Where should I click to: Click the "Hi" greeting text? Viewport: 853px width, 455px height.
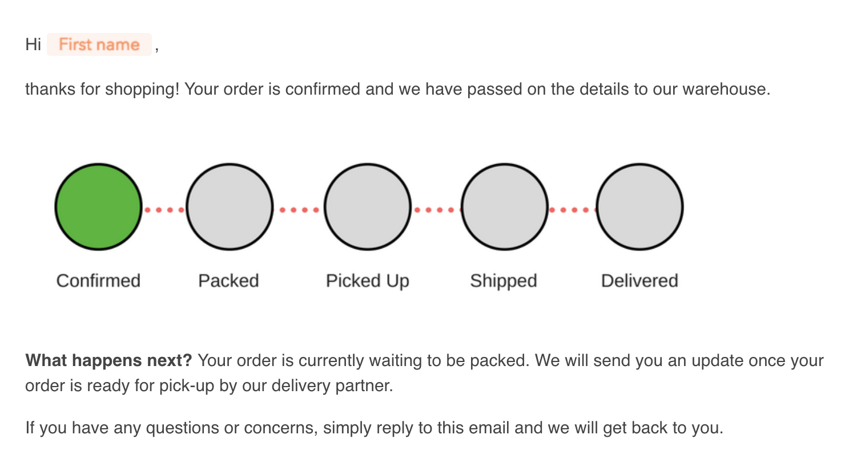(33, 44)
